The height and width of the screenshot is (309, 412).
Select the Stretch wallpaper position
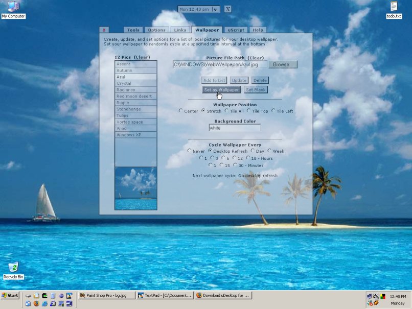tap(203, 111)
